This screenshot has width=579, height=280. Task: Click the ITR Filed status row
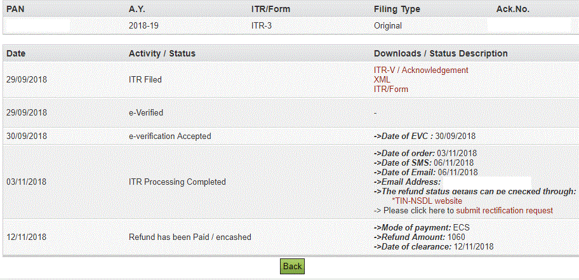pyautogui.click(x=145, y=80)
